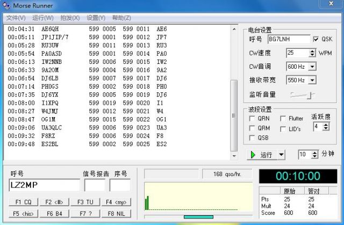Adjust the monitor volume slider
344x225 pixels.
coord(310,95)
